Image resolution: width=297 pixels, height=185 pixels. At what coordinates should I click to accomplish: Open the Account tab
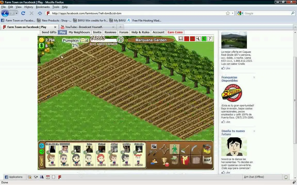(x=158, y=32)
